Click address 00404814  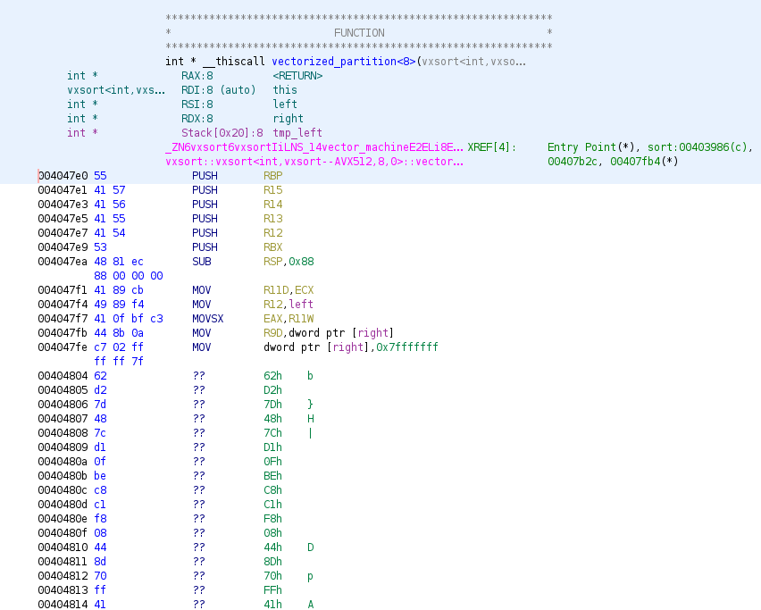[x=63, y=605]
